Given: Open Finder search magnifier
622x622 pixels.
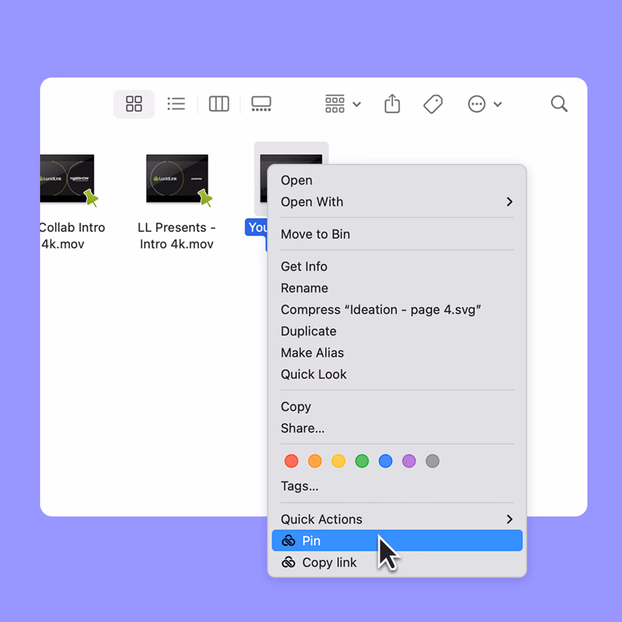Looking at the screenshot, I should pyautogui.click(x=559, y=104).
